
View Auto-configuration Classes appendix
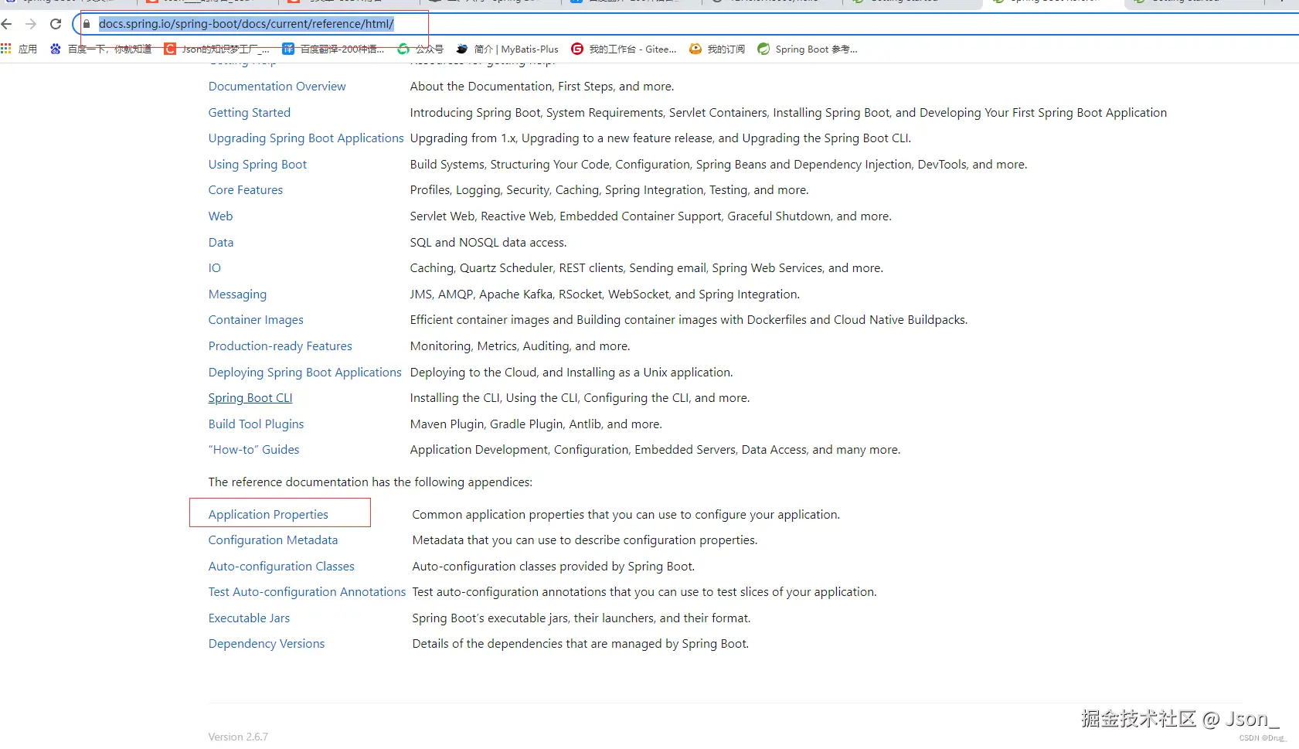[x=281, y=567]
